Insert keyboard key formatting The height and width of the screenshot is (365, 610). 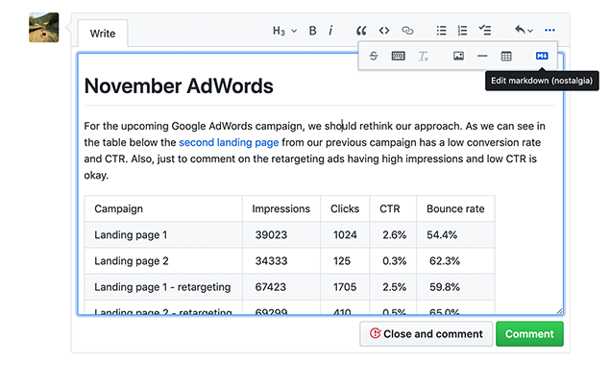(398, 56)
